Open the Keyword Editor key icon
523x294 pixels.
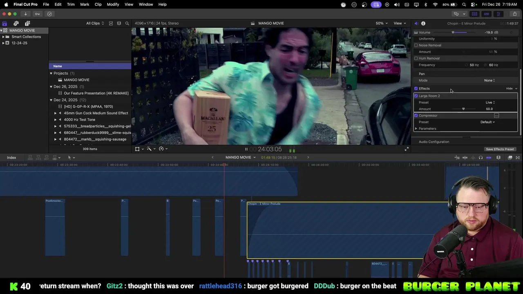click(x=37, y=14)
